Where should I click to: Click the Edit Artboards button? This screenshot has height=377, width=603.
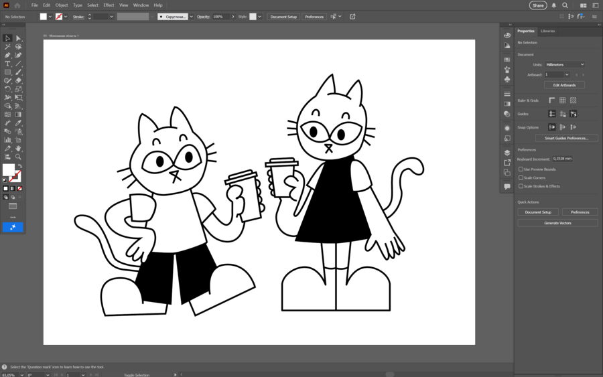(x=564, y=85)
